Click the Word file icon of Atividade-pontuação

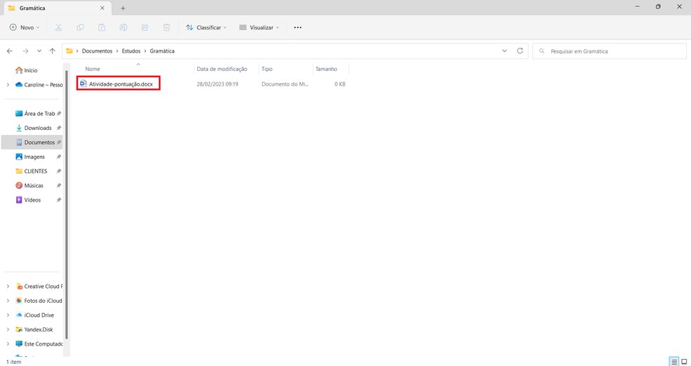(84, 84)
